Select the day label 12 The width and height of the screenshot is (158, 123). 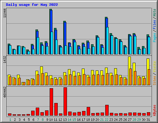point(60,120)
